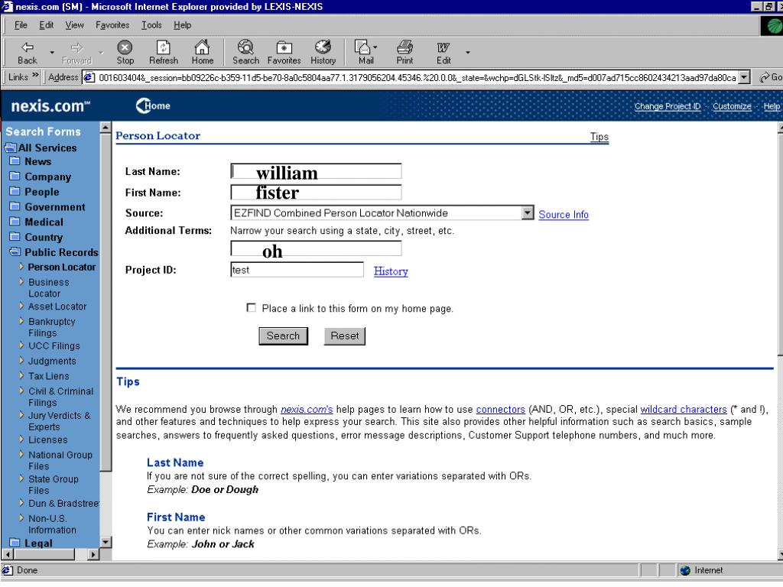This screenshot has height=587, width=783.
Task: Click the Go button beside address bar
Action: point(771,77)
